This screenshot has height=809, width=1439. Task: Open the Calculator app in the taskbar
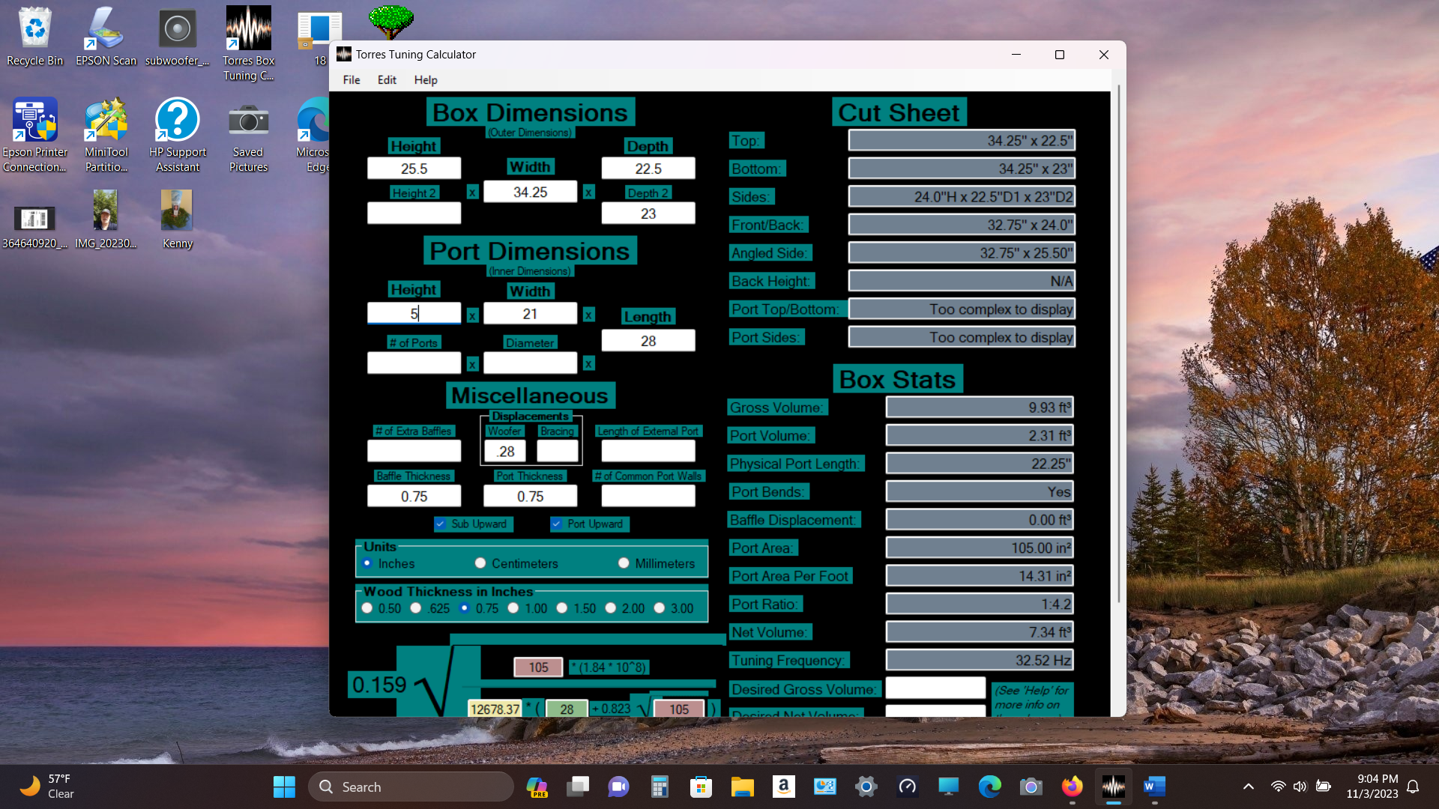(x=660, y=787)
